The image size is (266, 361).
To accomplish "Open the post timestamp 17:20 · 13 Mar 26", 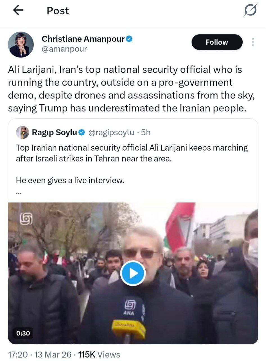I will [40, 355].
